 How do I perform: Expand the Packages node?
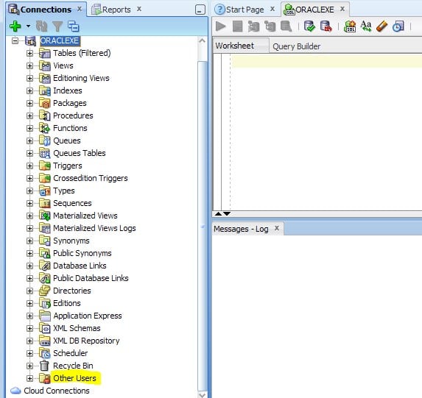(x=30, y=103)
